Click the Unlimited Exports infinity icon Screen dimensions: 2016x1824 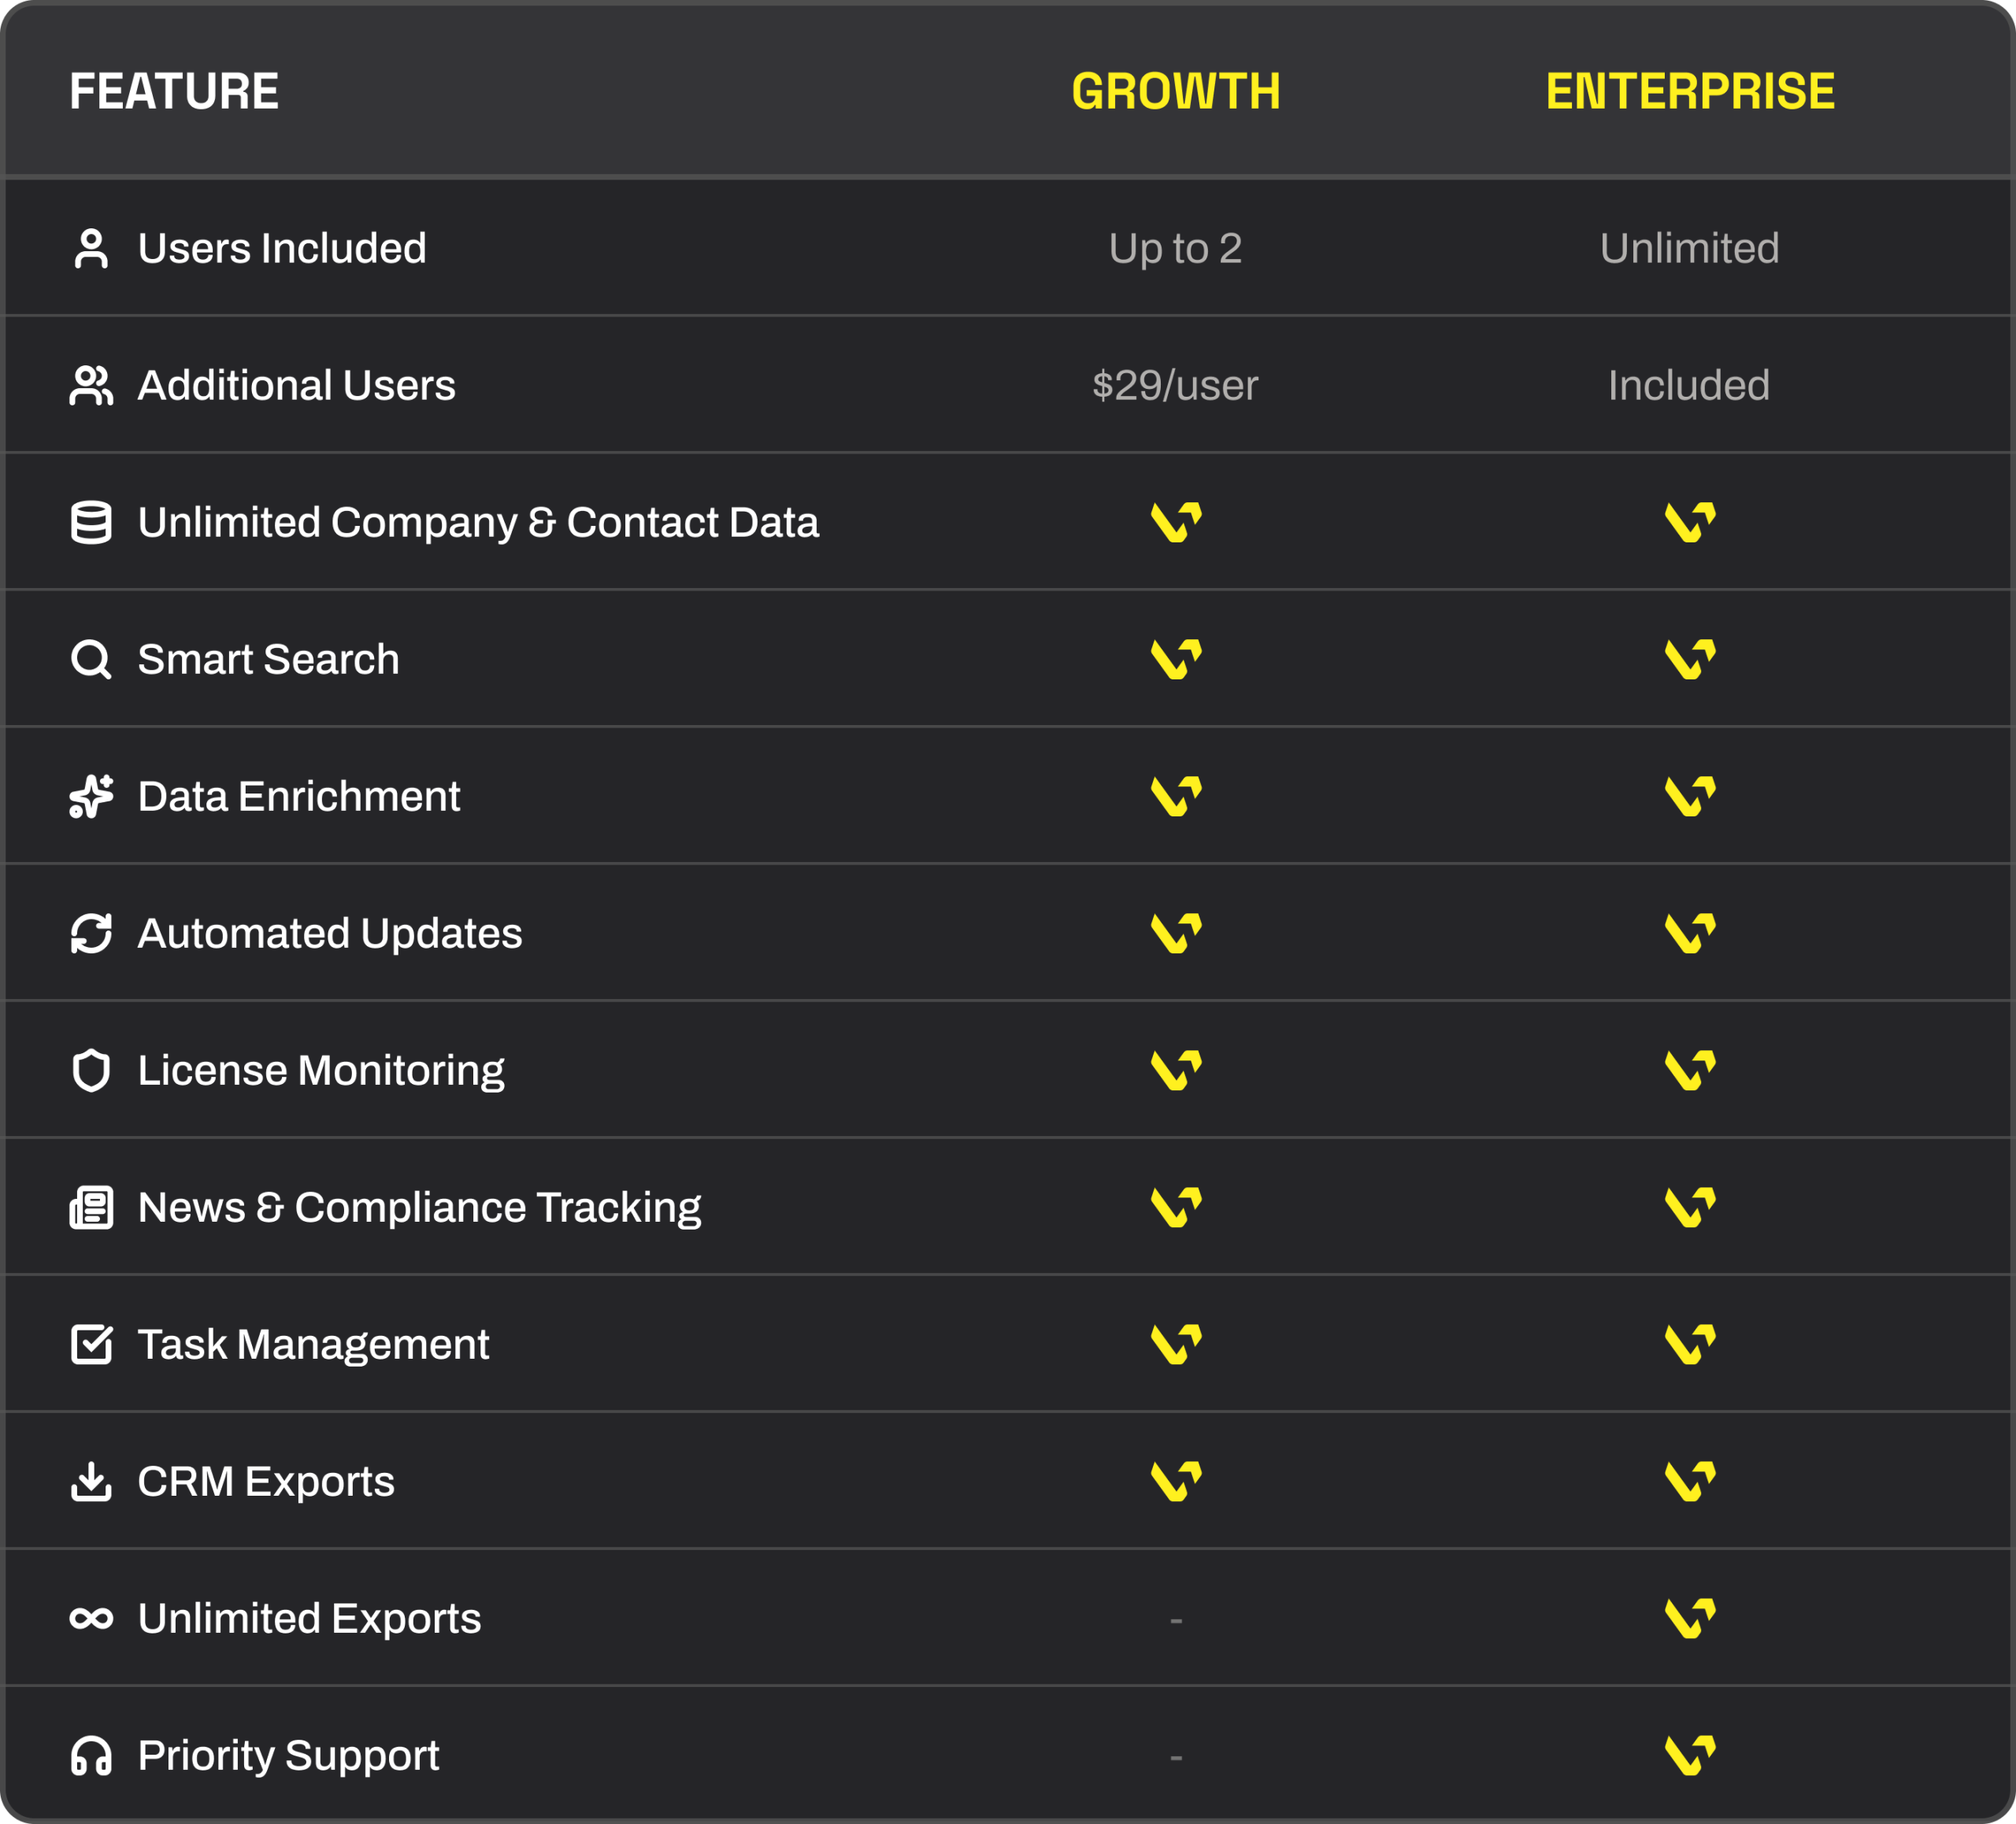point(91,1618)
